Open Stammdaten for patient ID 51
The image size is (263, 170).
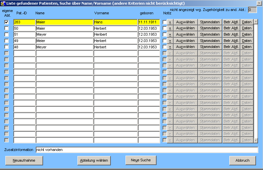(210, 34)
